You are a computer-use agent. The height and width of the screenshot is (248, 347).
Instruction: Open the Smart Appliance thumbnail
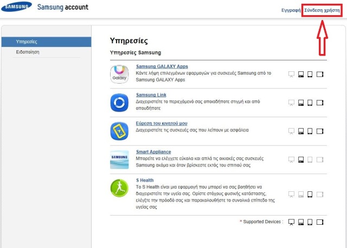119,159
